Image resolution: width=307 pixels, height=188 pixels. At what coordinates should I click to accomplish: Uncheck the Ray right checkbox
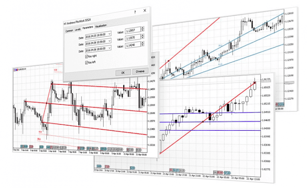[x=87, y=57]
